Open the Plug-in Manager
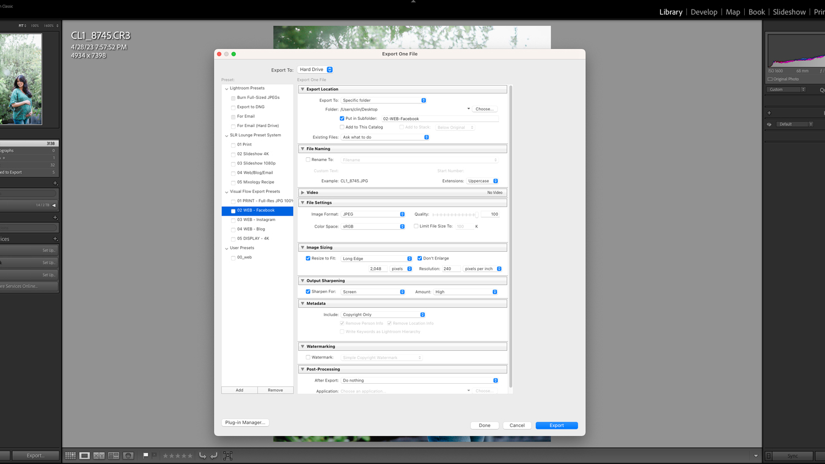 click(245, 422)
